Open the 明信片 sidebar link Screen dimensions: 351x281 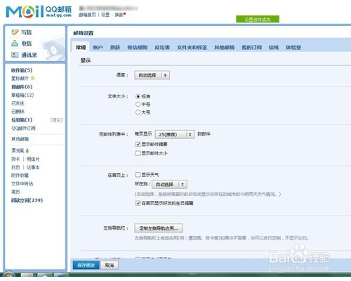[33, 159]
